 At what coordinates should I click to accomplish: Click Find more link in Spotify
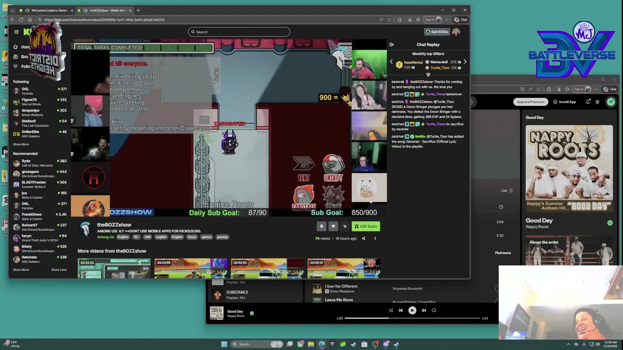tap(503, 253)
